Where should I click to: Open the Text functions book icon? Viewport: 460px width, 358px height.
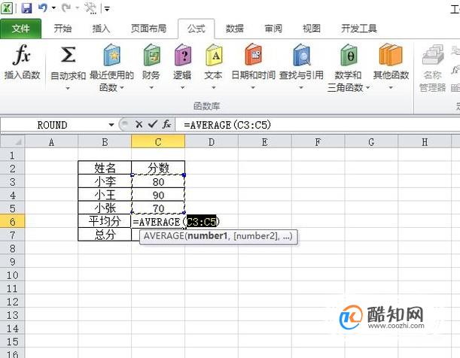point(214,55)
